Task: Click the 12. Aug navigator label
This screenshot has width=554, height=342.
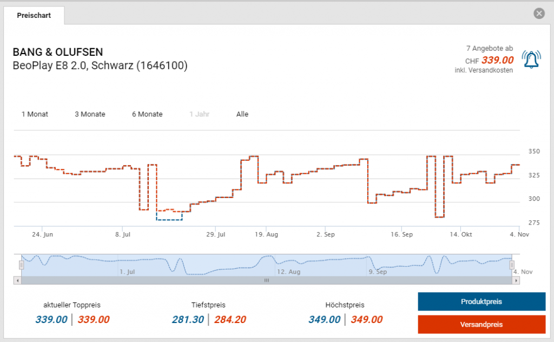Action: coord(289,272)
